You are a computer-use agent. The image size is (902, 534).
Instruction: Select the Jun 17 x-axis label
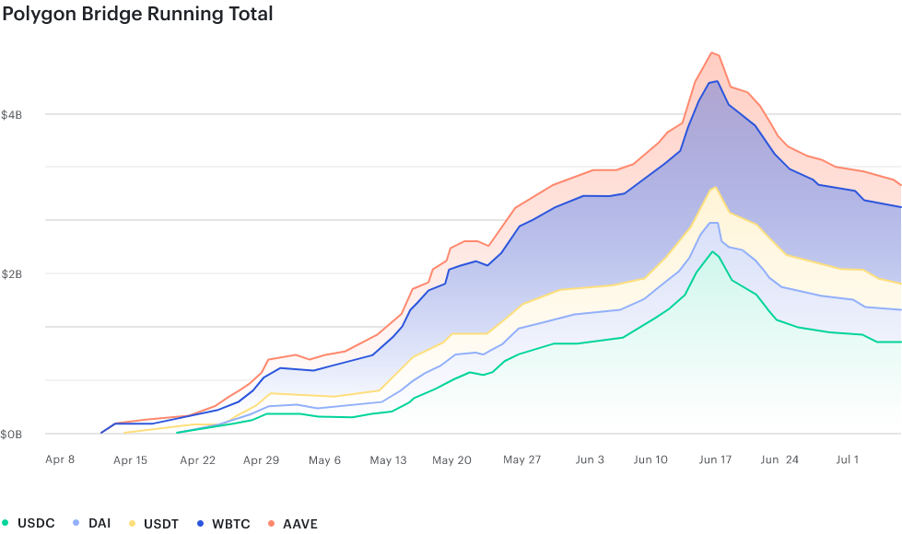(715, 459)
